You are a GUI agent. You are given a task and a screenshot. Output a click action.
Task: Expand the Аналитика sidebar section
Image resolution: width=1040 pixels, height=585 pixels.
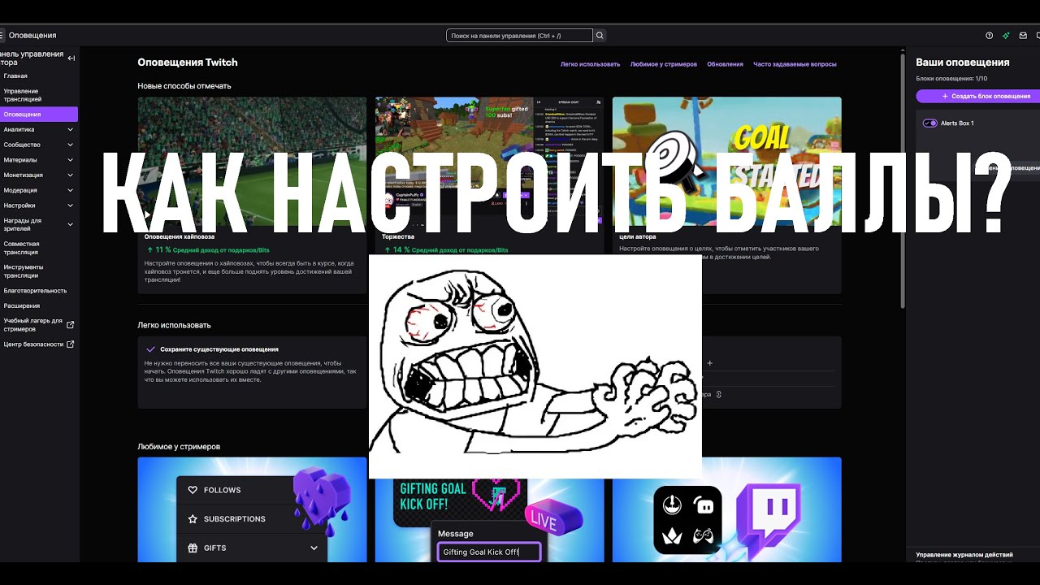(70, 129)
